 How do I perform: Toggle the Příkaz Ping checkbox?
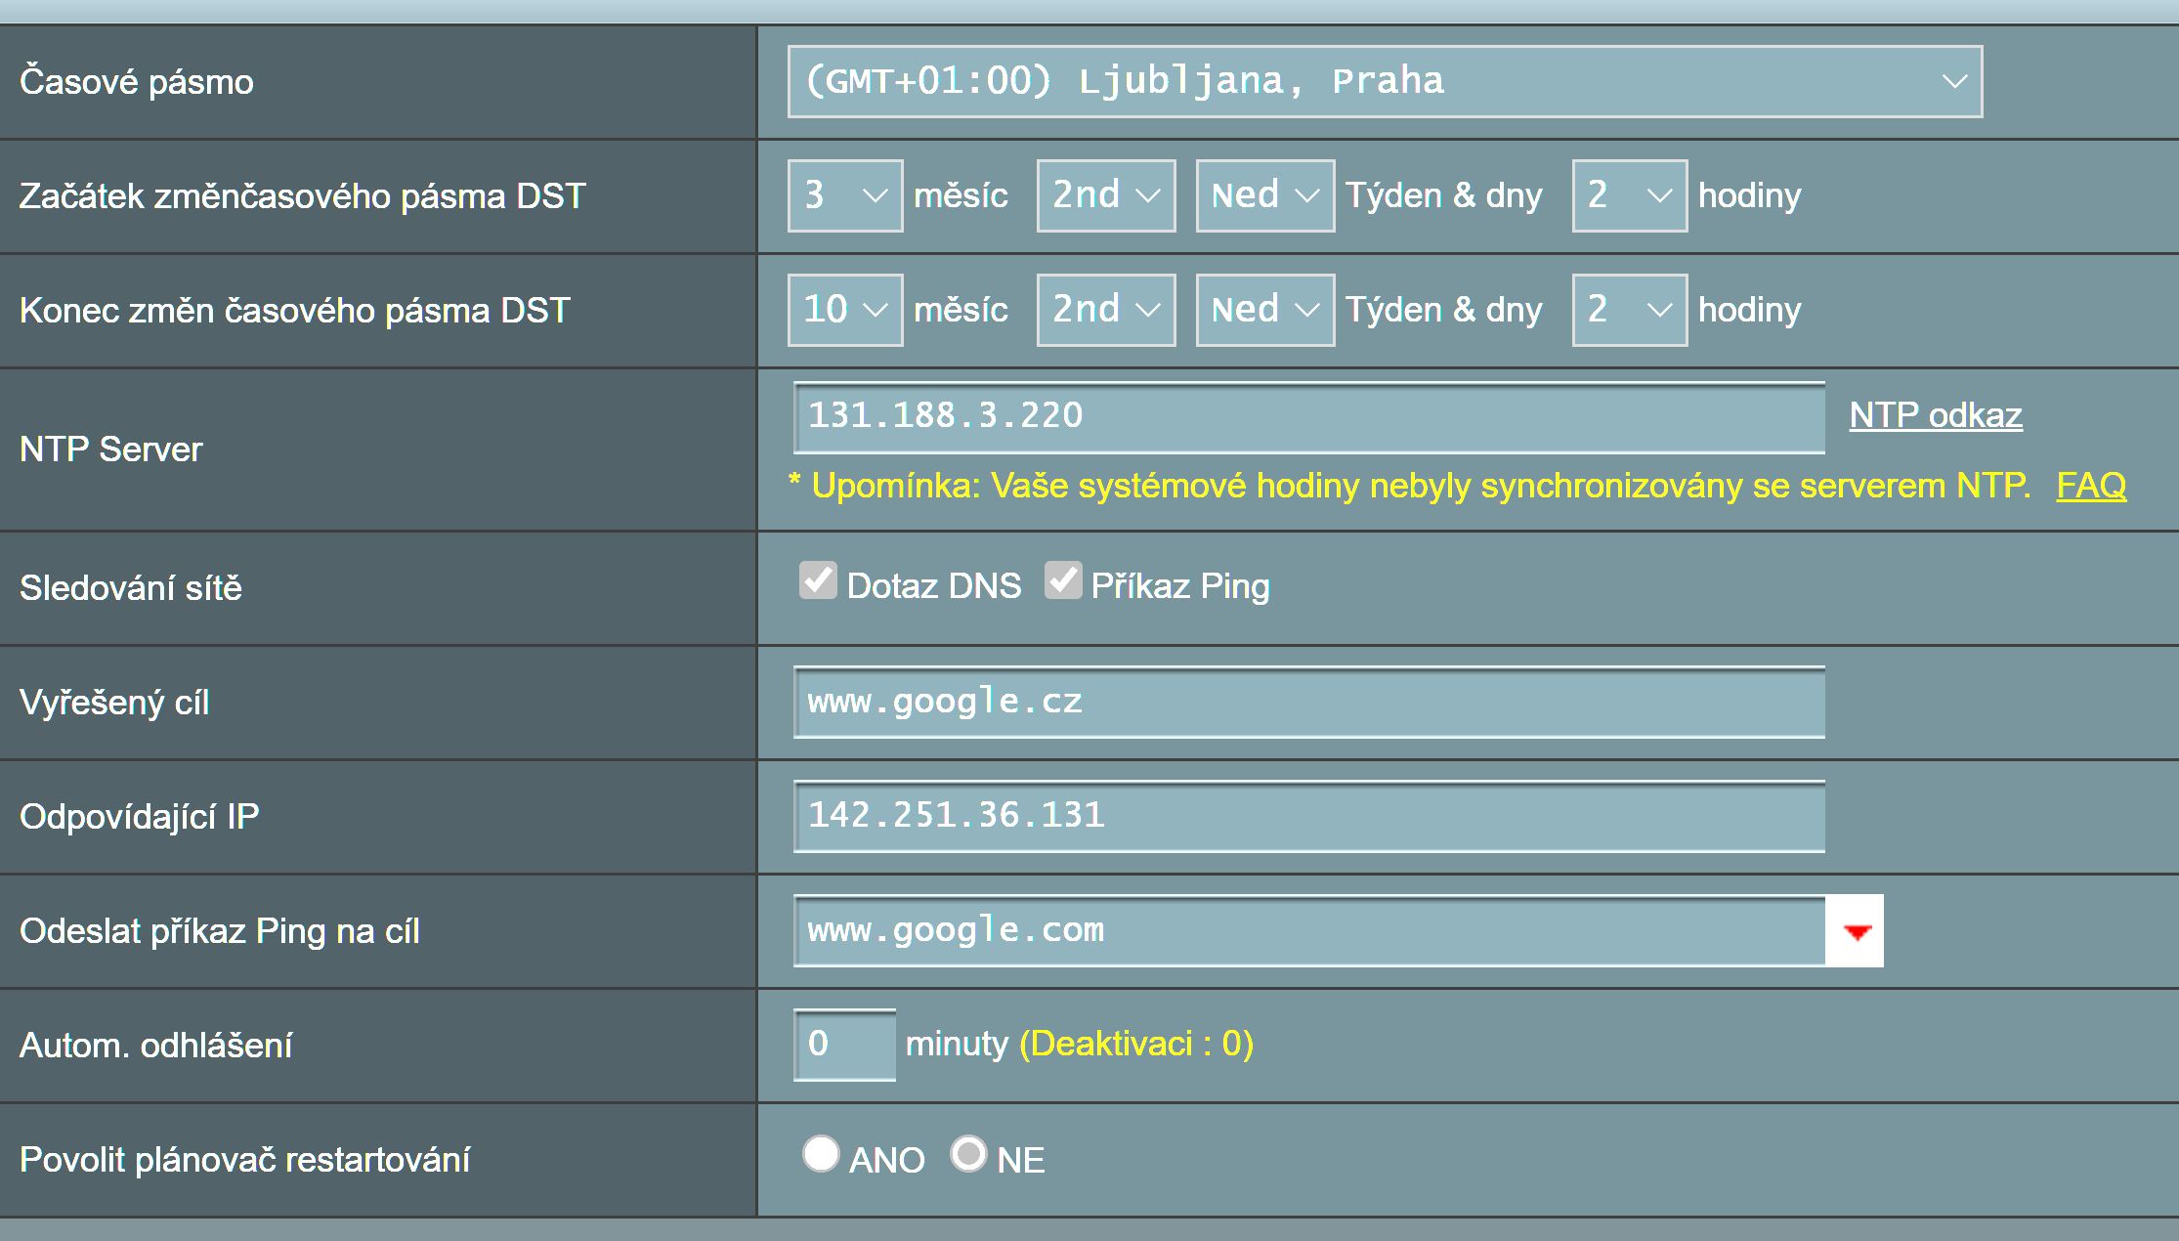[1062, 580]
